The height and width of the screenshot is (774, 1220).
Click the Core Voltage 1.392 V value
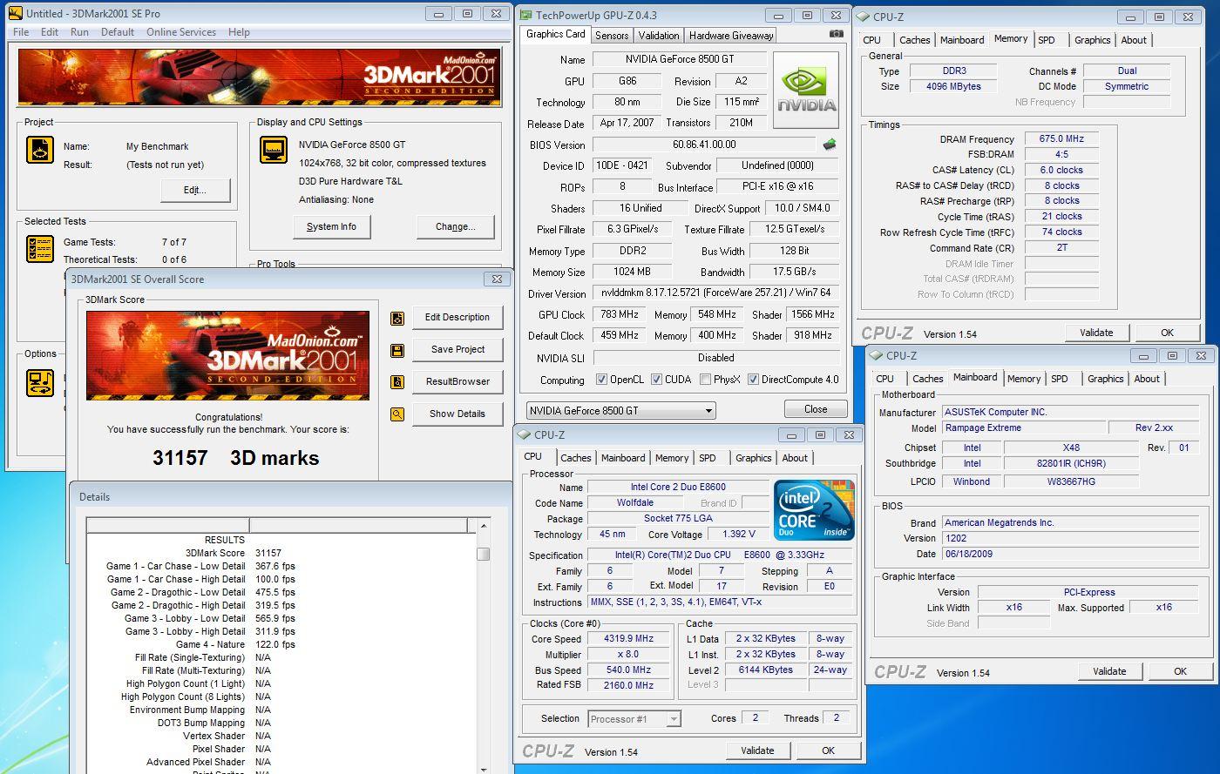tap(739, 535)
